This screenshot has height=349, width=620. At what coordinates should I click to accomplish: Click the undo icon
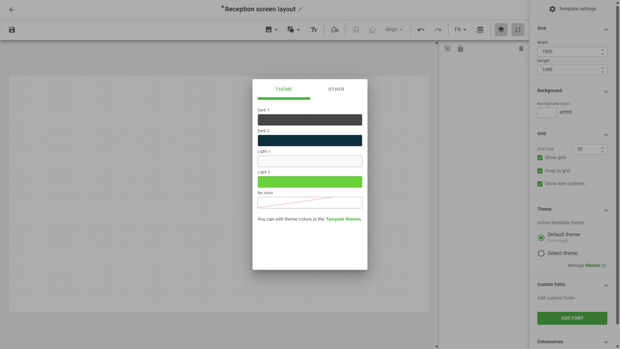(421, 30)
